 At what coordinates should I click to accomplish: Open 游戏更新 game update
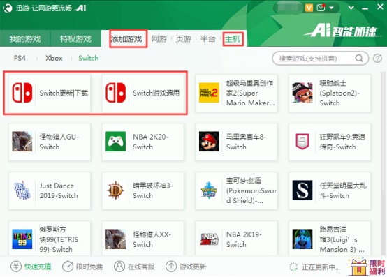(x=186, y=267)
